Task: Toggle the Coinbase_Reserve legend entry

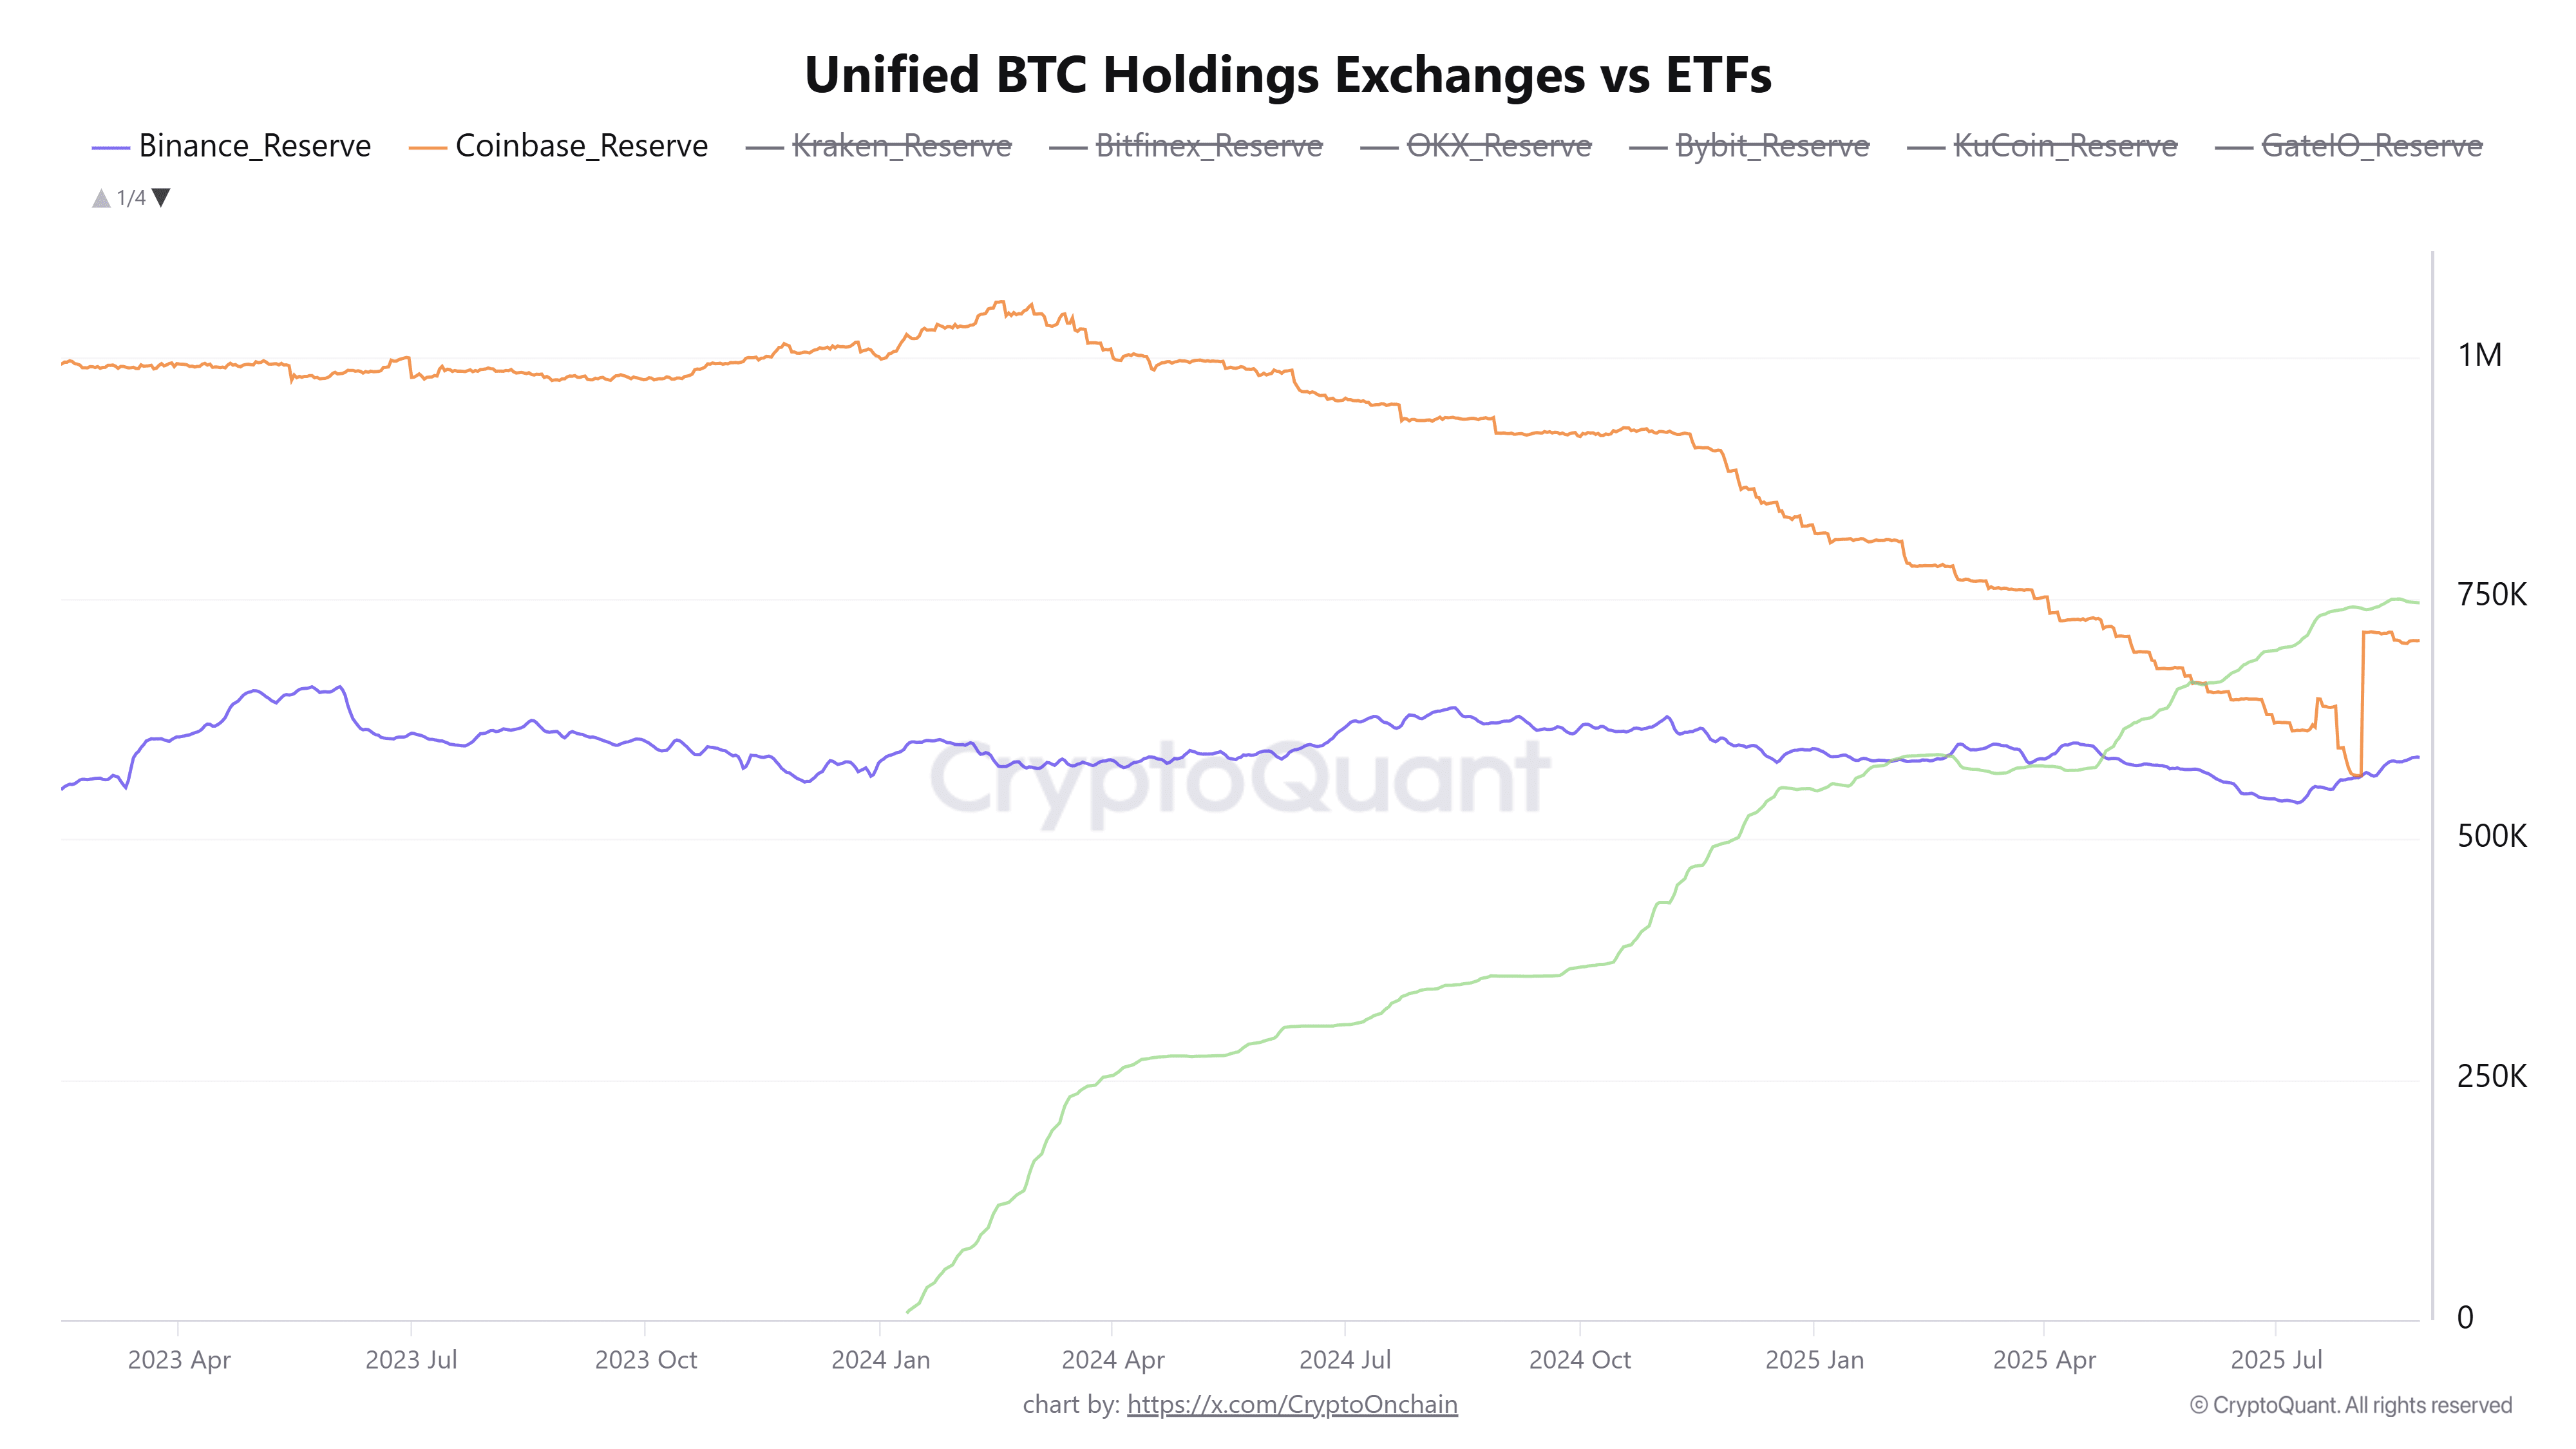Action: tap(581, 146)
